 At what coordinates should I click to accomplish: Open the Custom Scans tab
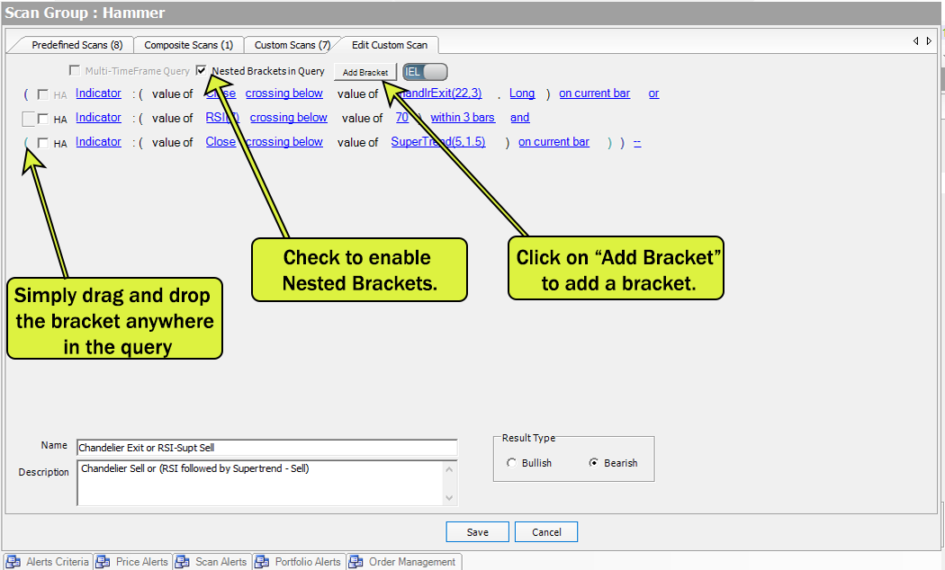click(292, 45)
